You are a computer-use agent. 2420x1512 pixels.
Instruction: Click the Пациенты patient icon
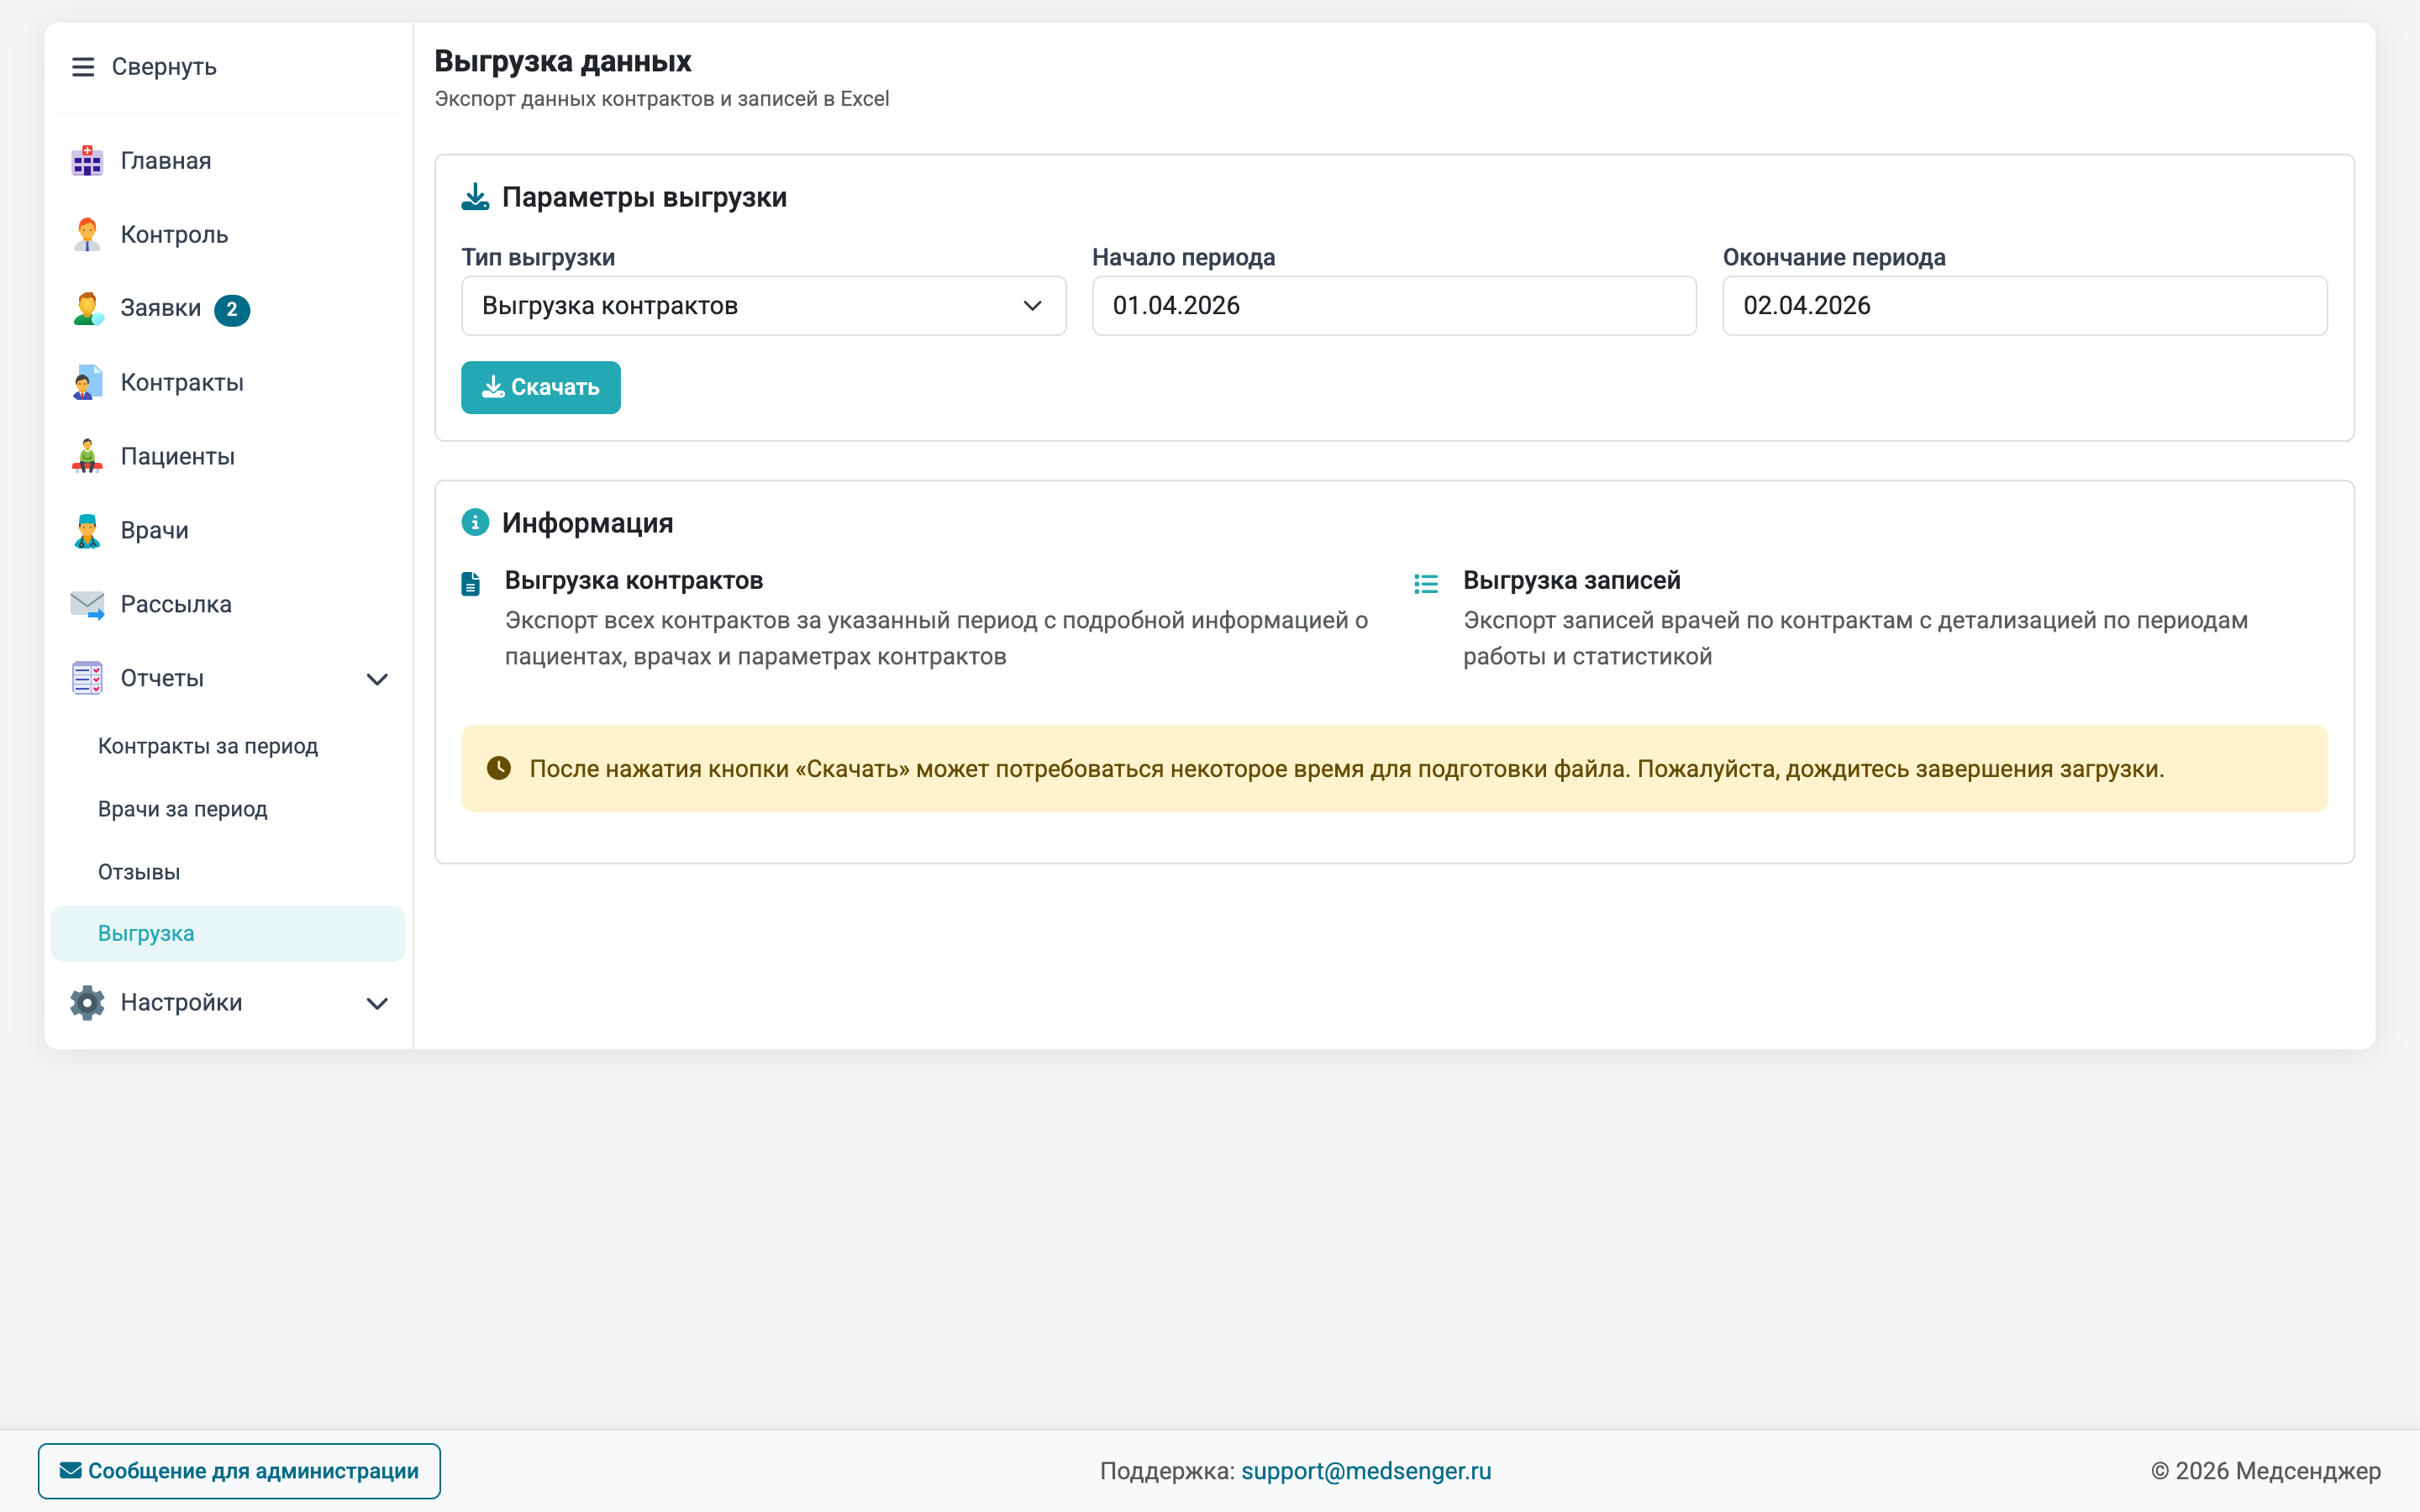point(87,457)
